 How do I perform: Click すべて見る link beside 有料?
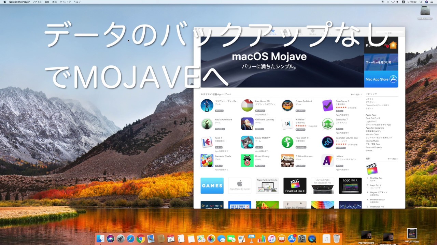coord(393,159)
